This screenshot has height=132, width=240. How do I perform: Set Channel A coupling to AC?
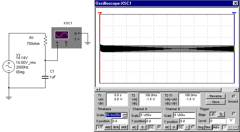pos(134,127)
